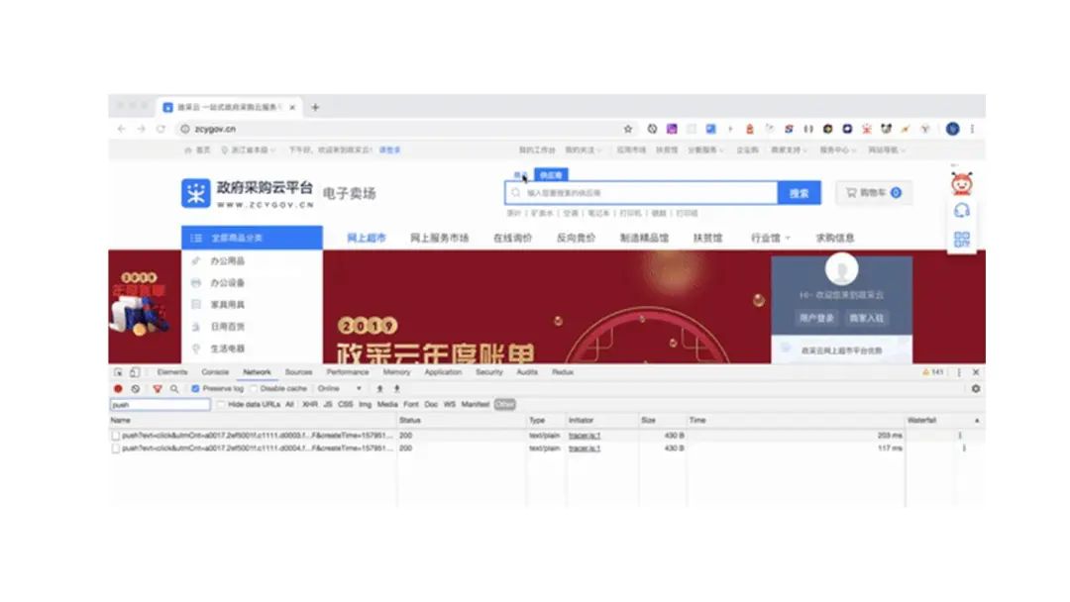The image size is (1070, 602).
Task: Click the export HAR download arrow
Action: 396,388
